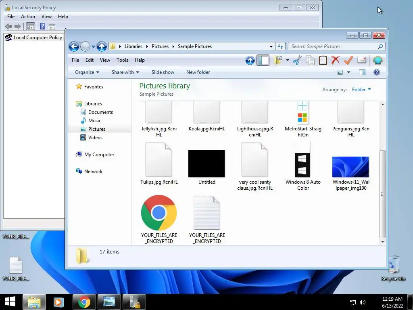The width and height of the screenshot is (413, 310).
Task: Click the scrollbar down arrow in file list
Action: tap(382, 242)
